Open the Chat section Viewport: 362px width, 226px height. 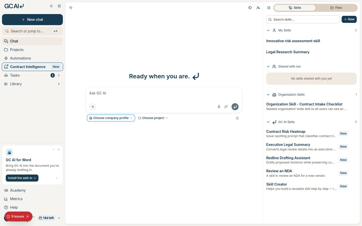click(32, 41)
